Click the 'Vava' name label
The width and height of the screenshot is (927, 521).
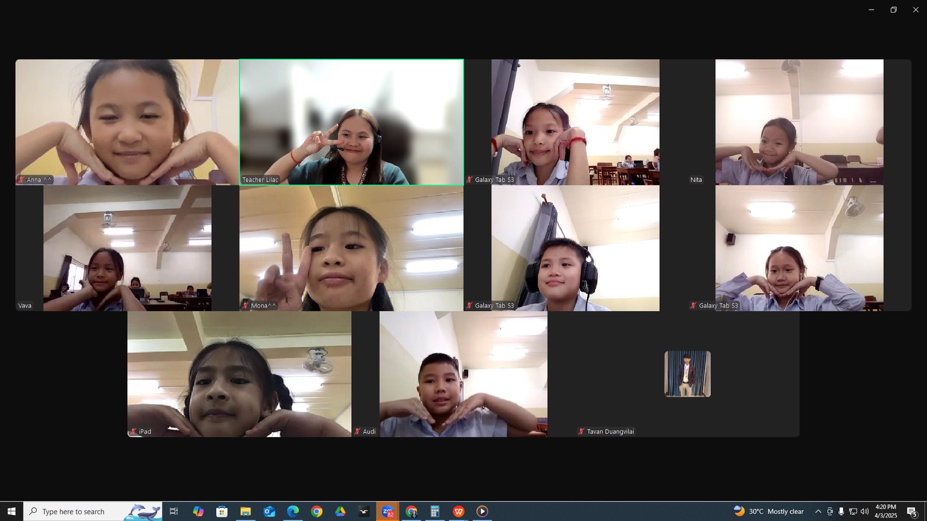[25, 305]
